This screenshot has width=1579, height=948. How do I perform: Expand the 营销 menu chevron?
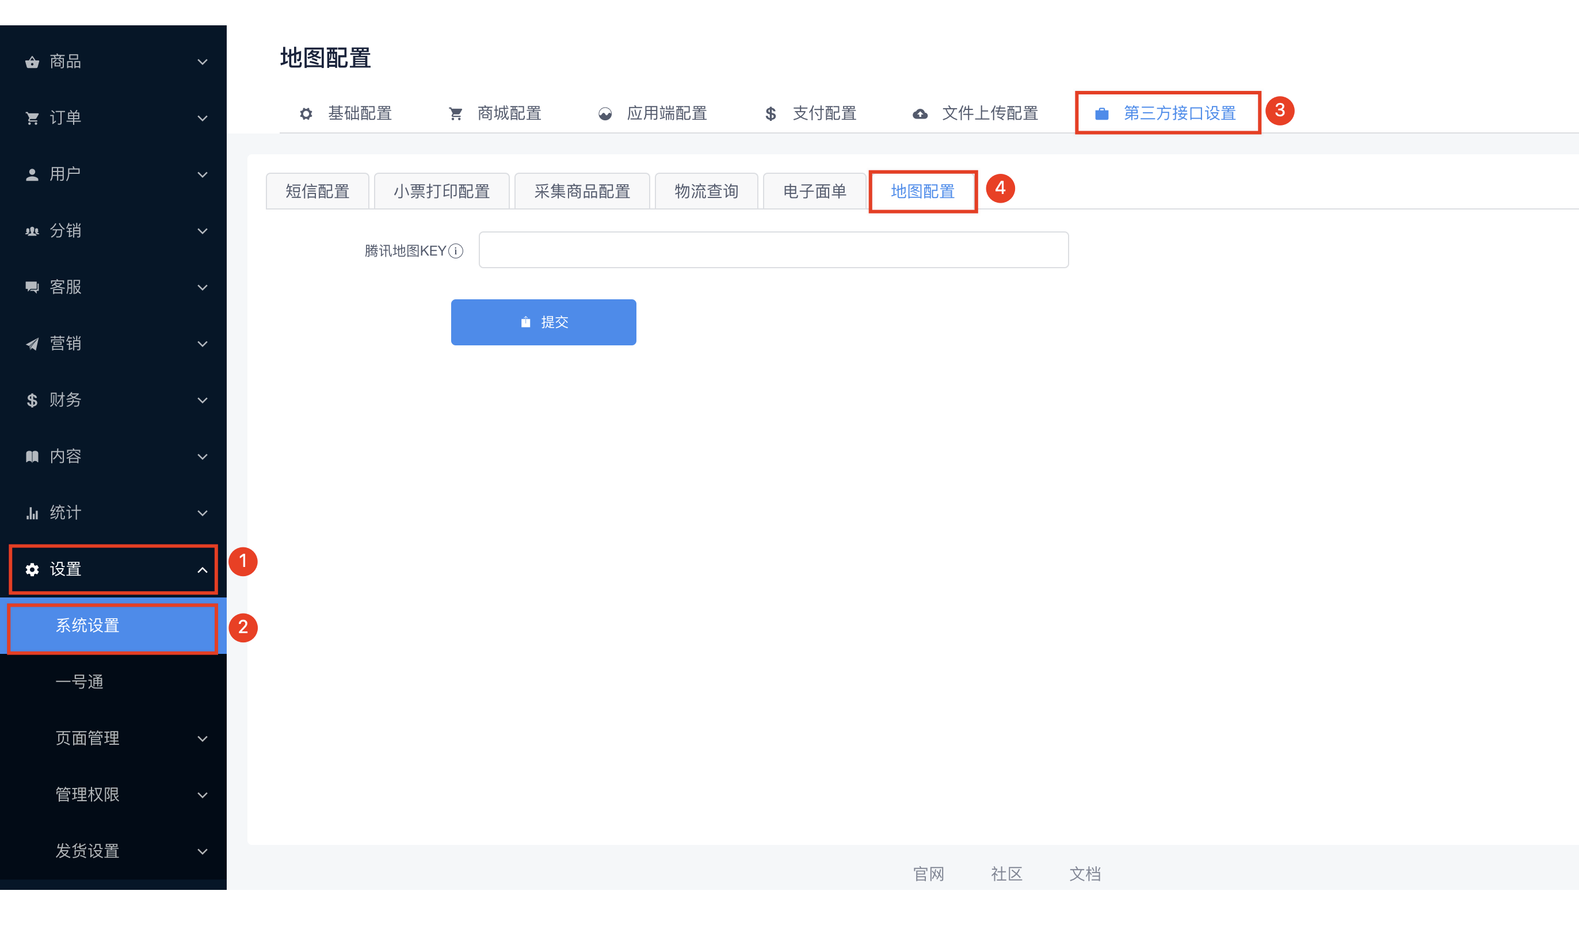tap(203, 344)
